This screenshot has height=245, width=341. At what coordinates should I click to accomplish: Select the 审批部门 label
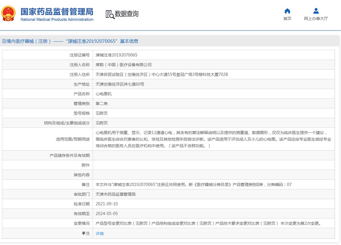82,194
